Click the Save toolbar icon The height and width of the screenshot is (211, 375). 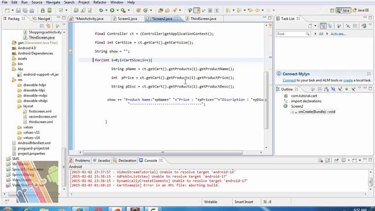coord(18,11)
